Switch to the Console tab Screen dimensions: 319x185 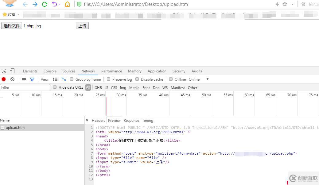click(50, 71)
